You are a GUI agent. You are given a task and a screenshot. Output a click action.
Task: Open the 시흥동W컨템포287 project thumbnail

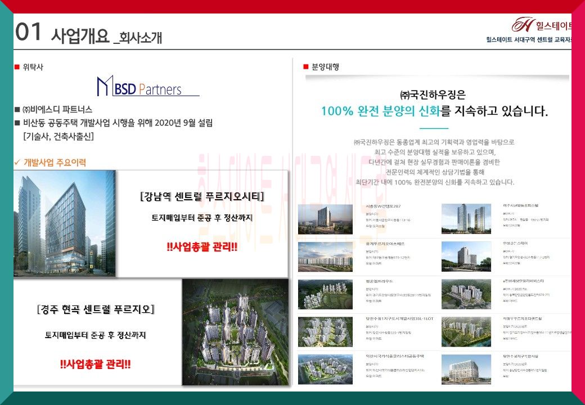[325, 219]
